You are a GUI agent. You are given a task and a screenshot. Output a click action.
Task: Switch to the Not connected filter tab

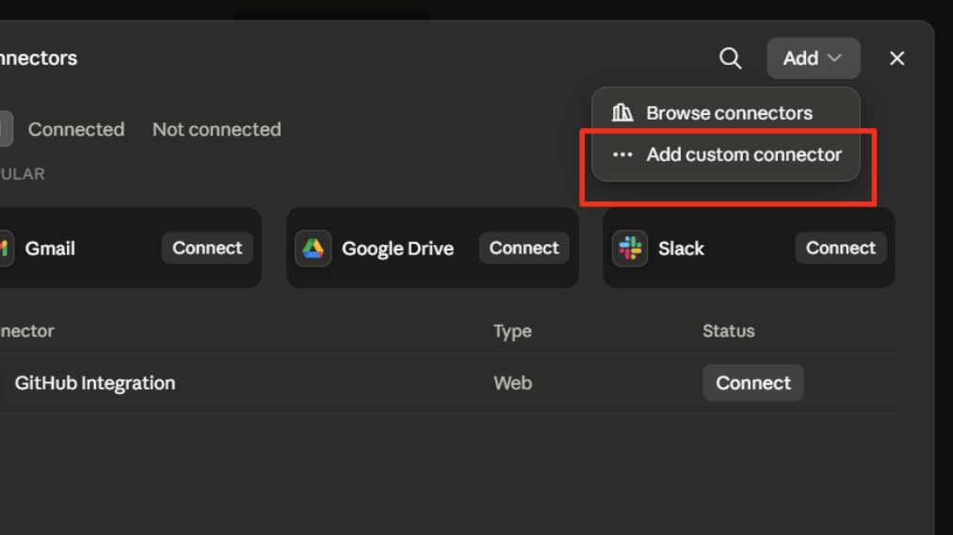coord(217,129)
